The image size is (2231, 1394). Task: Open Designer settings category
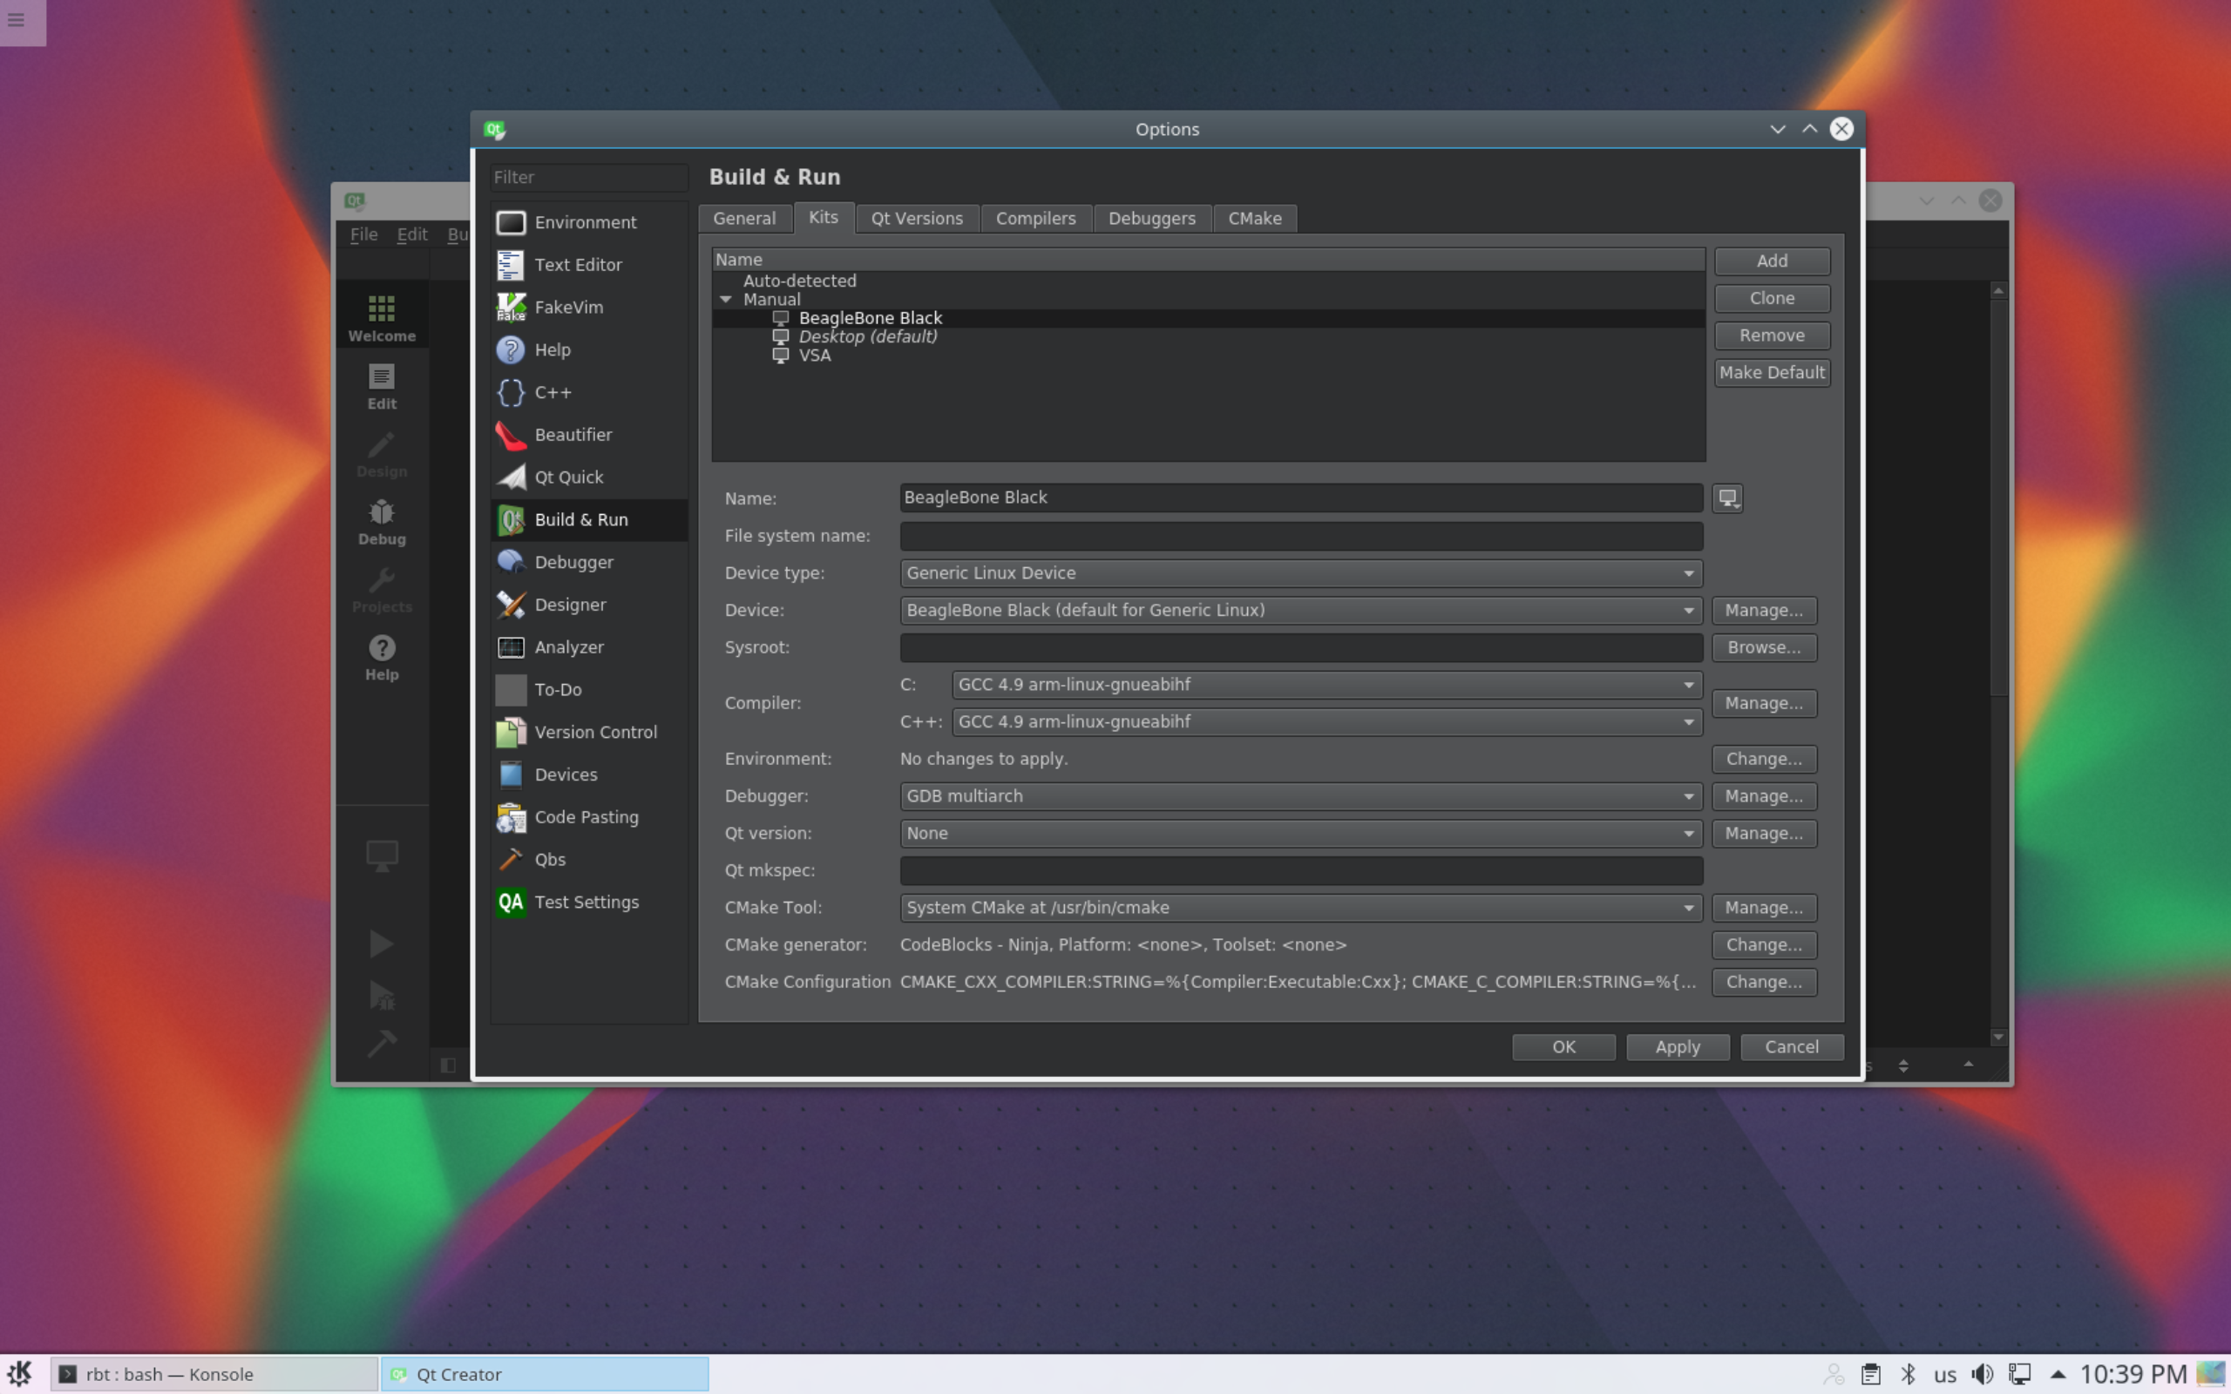point(589,604)
